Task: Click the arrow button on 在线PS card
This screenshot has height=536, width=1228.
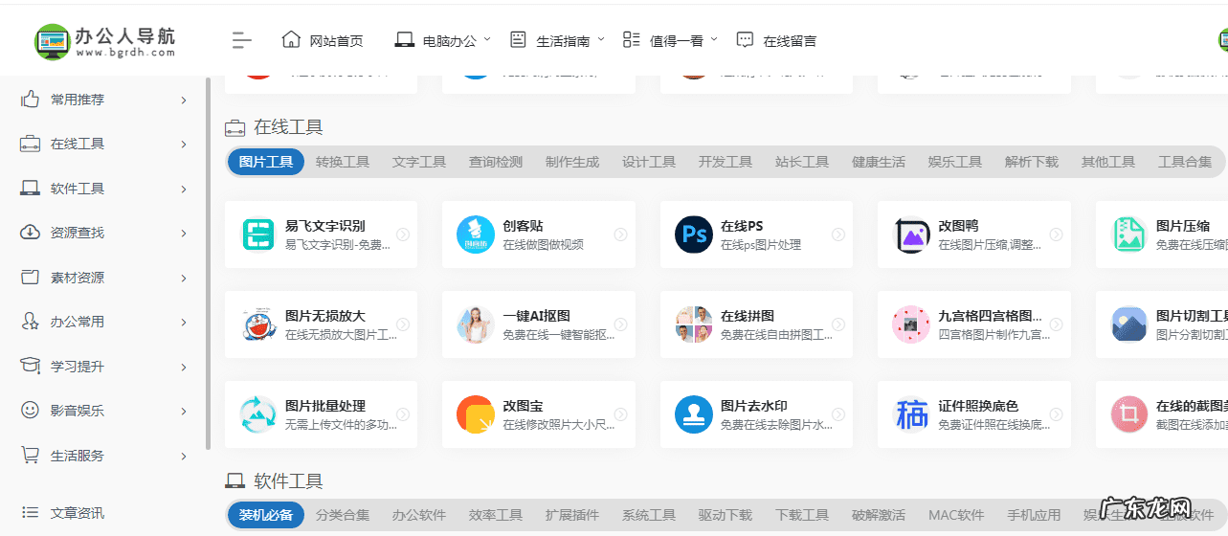Action: tap(838, 234)
